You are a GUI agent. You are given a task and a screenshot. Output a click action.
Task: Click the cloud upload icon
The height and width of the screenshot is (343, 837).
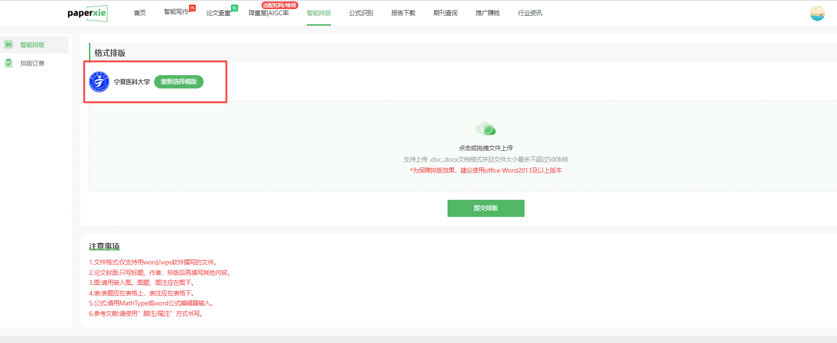pyautogui.click(x=485, y=128)
